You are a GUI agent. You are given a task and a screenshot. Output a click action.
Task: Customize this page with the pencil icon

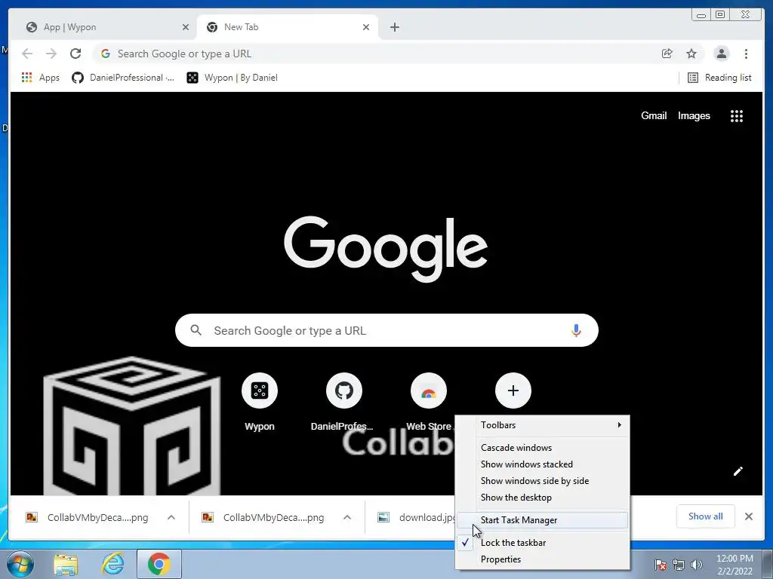point(738,472)
